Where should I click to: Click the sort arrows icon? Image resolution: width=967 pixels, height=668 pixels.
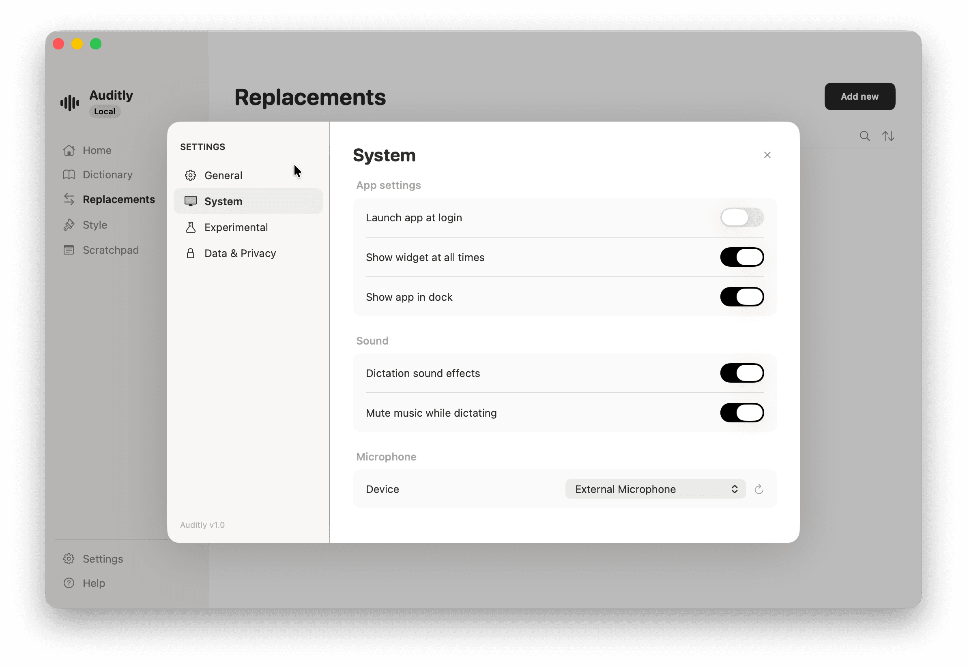coord(889,136)
